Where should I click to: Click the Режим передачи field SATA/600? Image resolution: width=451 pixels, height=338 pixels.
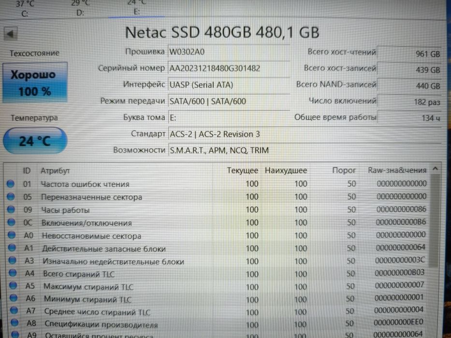[x=229, y=101]
